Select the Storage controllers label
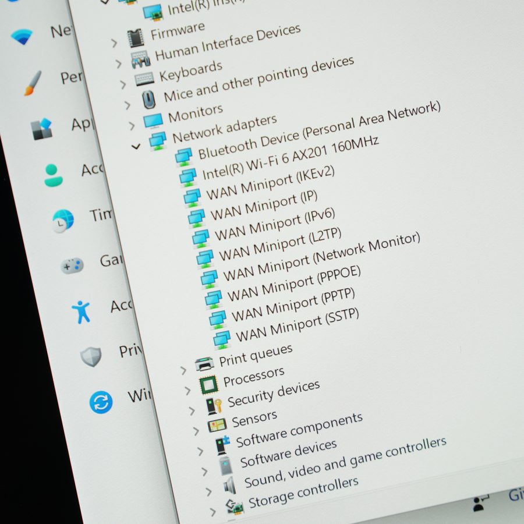The height and width of the screenshot is (524, 524). pos(303,493)
